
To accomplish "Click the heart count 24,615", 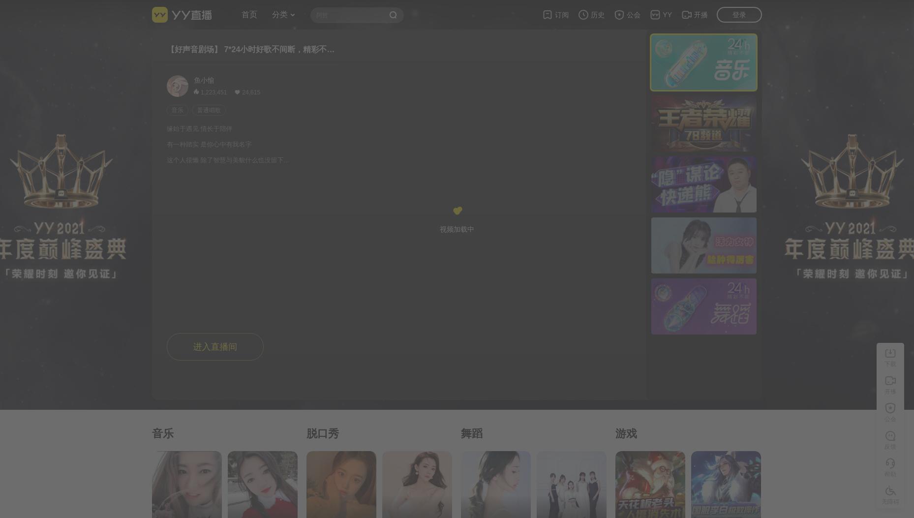I will pyautogui.click(x=247, y=92).
